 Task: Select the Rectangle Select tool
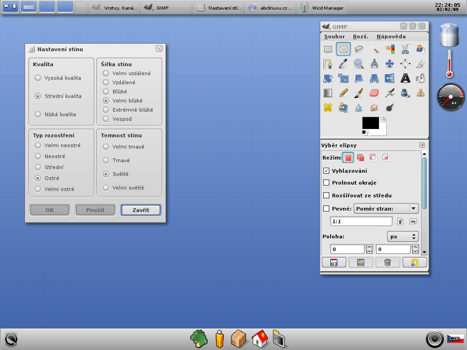(x=328, y=49)
